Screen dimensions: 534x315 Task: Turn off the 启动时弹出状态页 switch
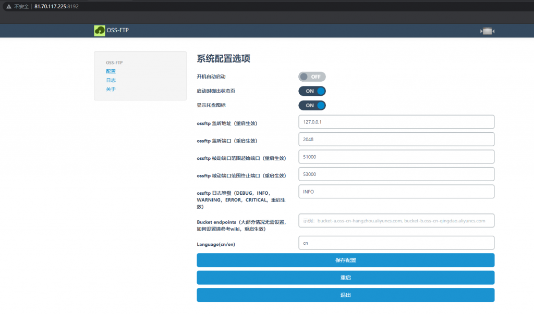(312, 91)
